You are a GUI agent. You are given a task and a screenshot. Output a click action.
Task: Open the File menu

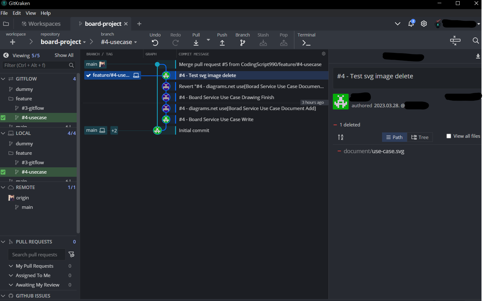tap(4, 13)
